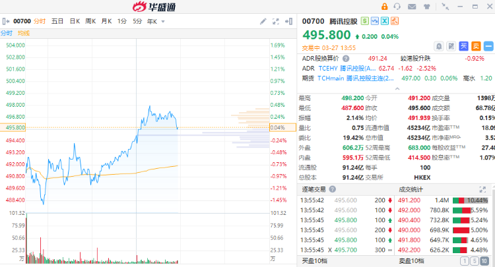Toggle the 均线 average line legend
Screen dimensions: 495x267
click(x=24, y=33)
